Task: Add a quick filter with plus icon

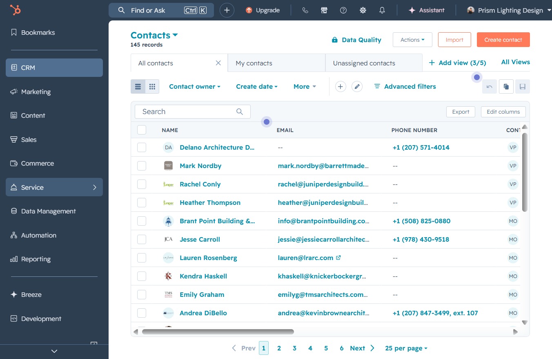Action: tap(341, 87)
